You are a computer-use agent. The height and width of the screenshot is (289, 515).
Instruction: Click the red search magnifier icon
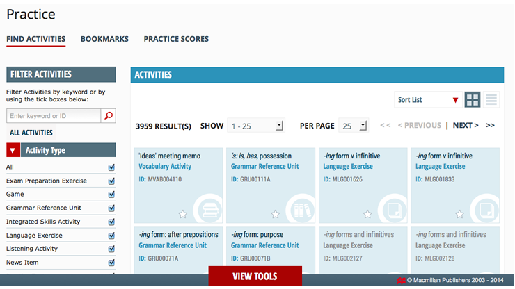[x=108, y=116]
